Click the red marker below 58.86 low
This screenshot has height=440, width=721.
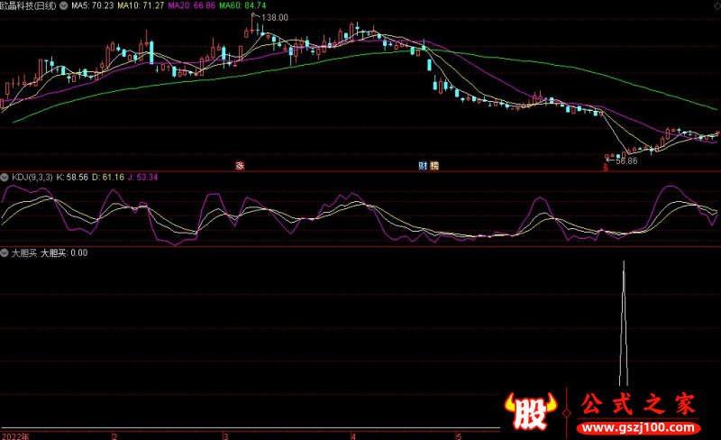(606, 166)
